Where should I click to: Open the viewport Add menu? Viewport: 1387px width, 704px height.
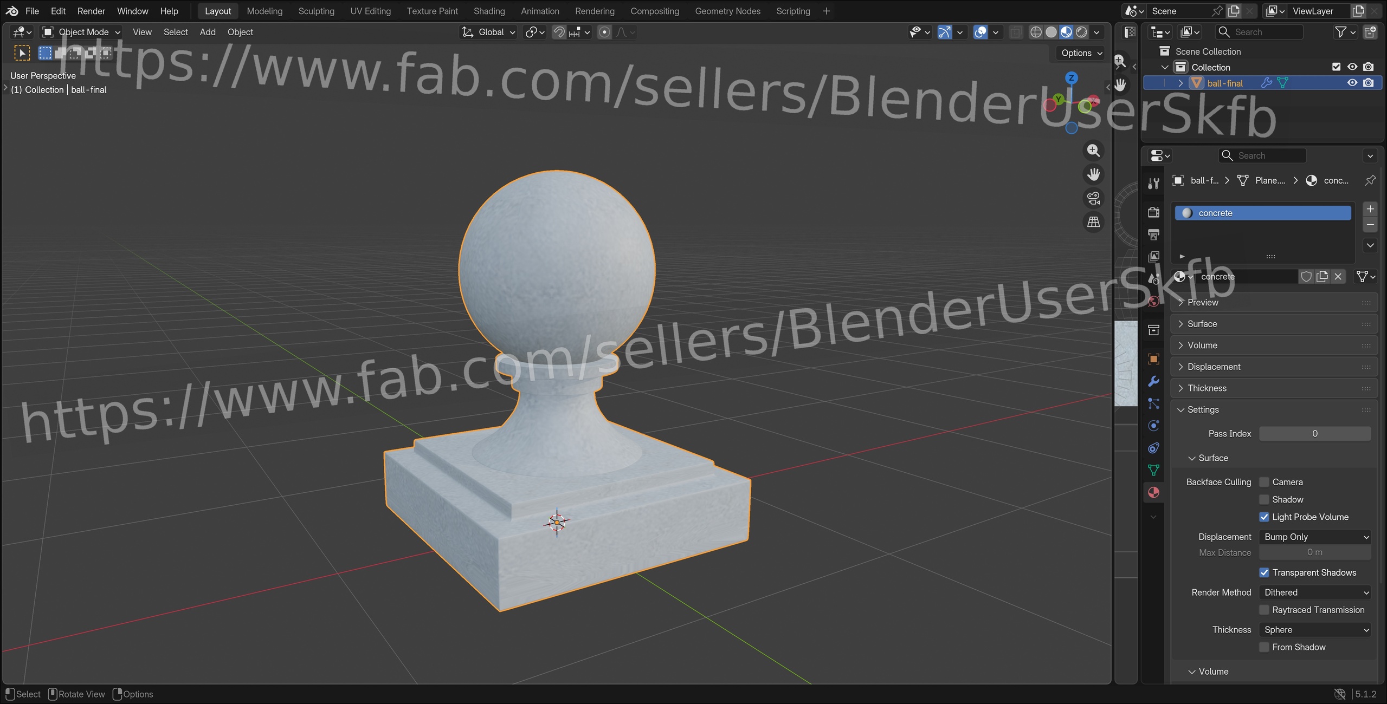pos(208,32)
